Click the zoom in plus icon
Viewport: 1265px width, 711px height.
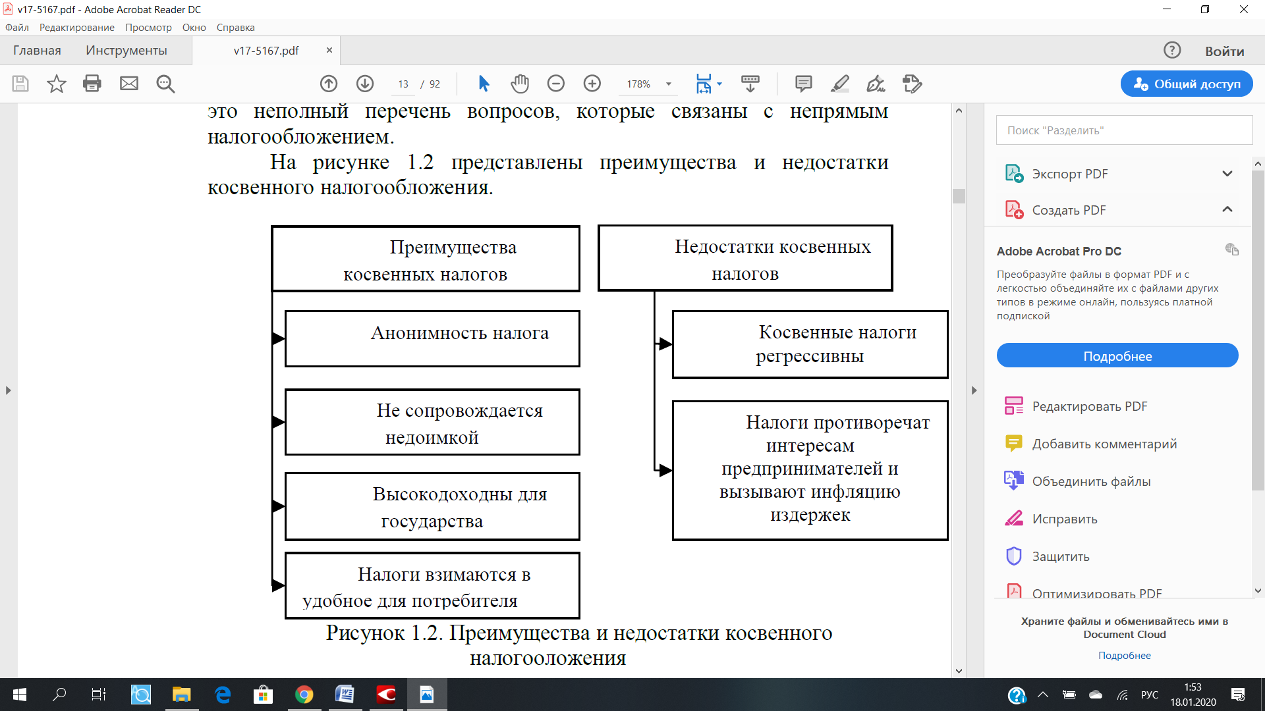[x=592, y=84]
